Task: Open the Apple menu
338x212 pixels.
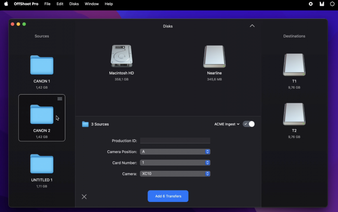Action: tap(6, 4)
